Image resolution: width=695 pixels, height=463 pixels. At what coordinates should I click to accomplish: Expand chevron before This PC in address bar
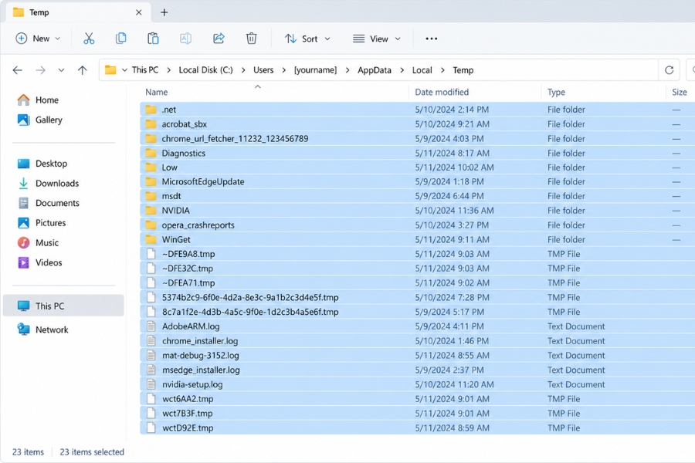tap(124, 70)
